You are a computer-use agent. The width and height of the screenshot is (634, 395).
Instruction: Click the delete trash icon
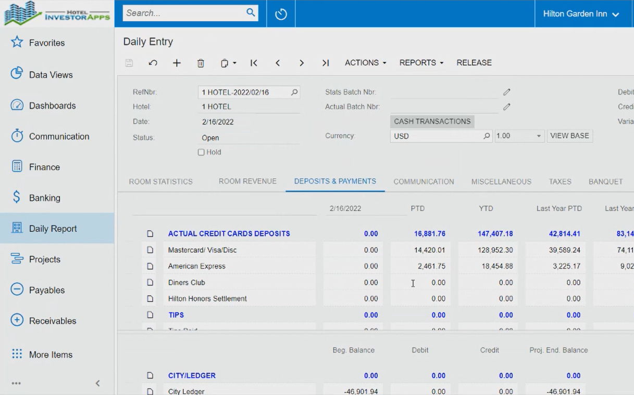click(201, 63)
